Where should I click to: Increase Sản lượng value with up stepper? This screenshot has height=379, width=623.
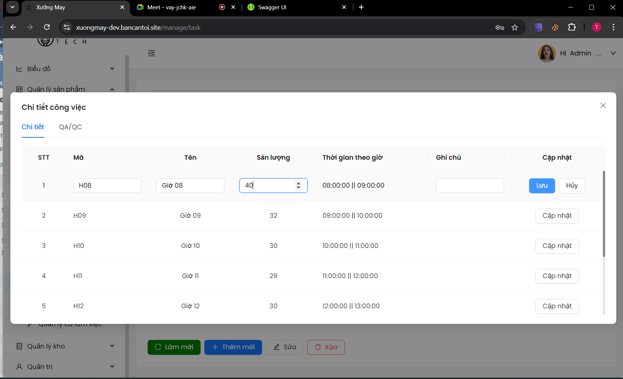tap(298, 183)
